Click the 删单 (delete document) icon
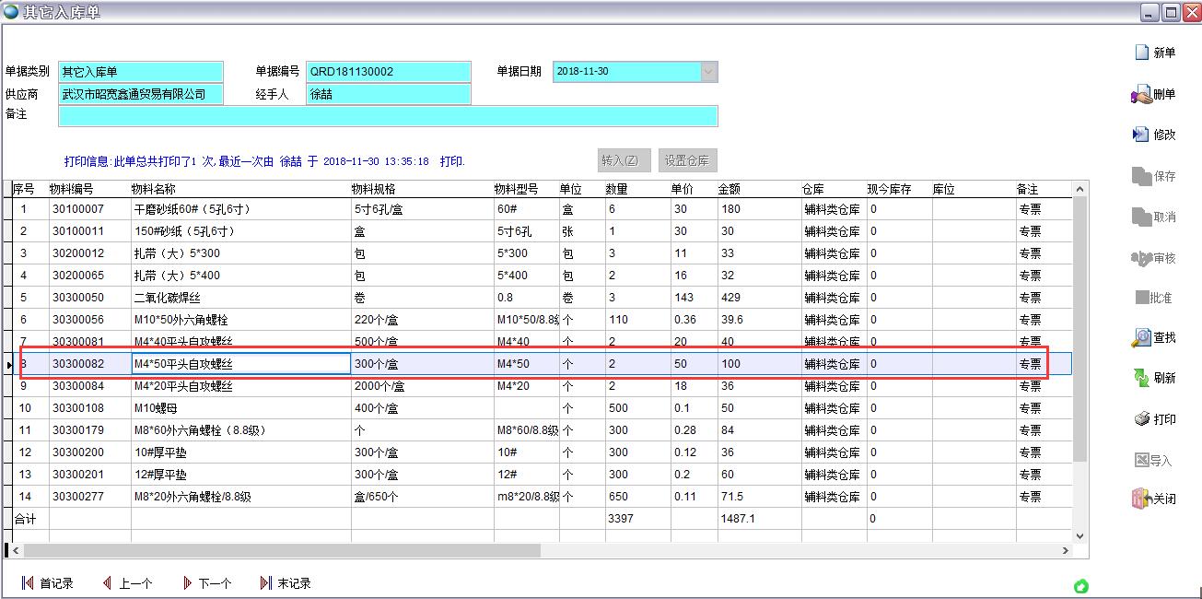This screenshot has height=599, width=1202. point(1141,94)
